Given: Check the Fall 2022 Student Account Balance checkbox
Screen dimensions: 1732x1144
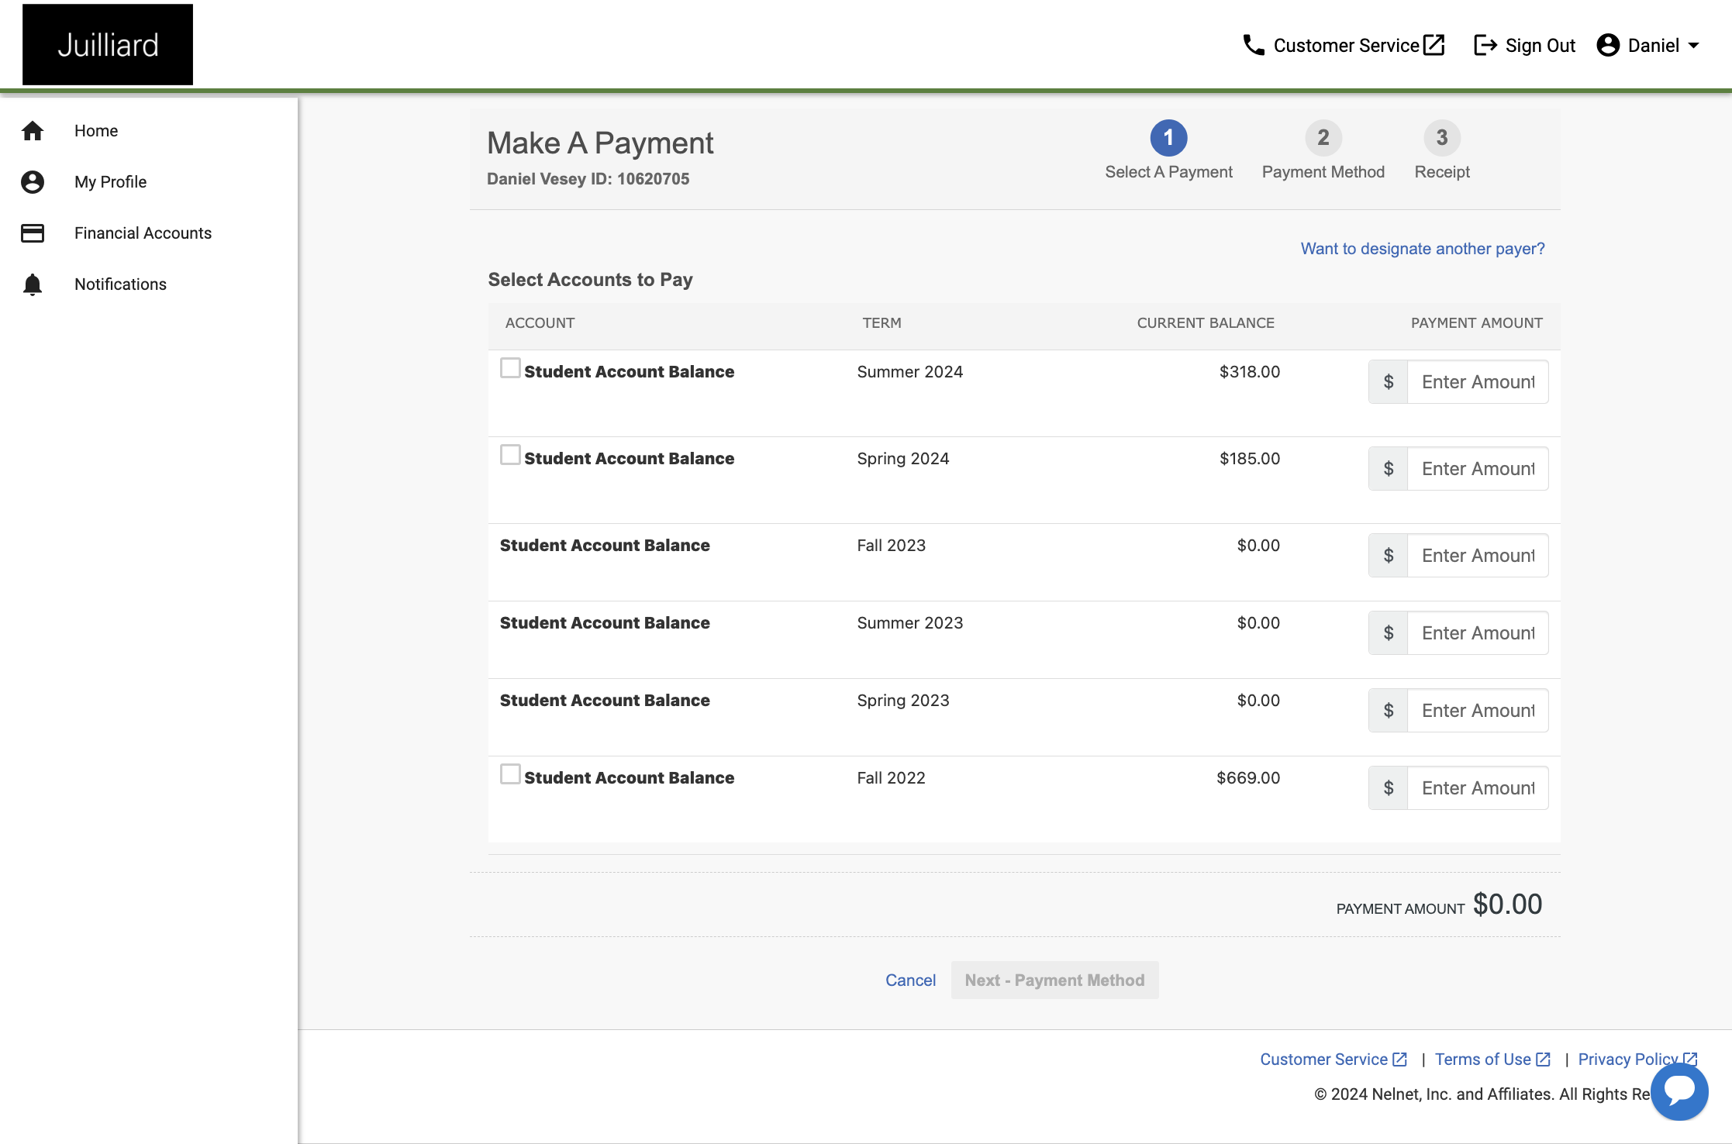Looking at the screenshot, I should click(x=510, y=774).
